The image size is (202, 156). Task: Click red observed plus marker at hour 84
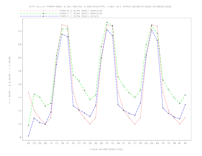185,118
